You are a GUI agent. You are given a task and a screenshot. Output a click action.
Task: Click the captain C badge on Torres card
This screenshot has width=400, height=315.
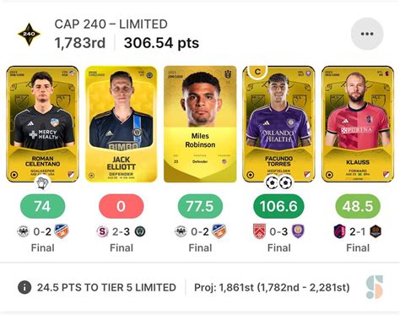coord(257,72)
